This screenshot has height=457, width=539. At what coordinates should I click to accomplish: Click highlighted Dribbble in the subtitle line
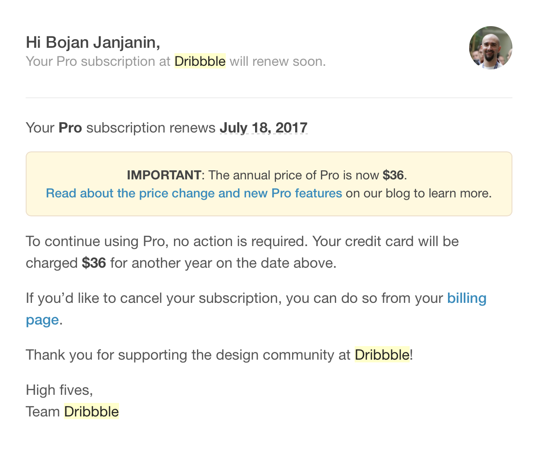click(x=200, y=61)
